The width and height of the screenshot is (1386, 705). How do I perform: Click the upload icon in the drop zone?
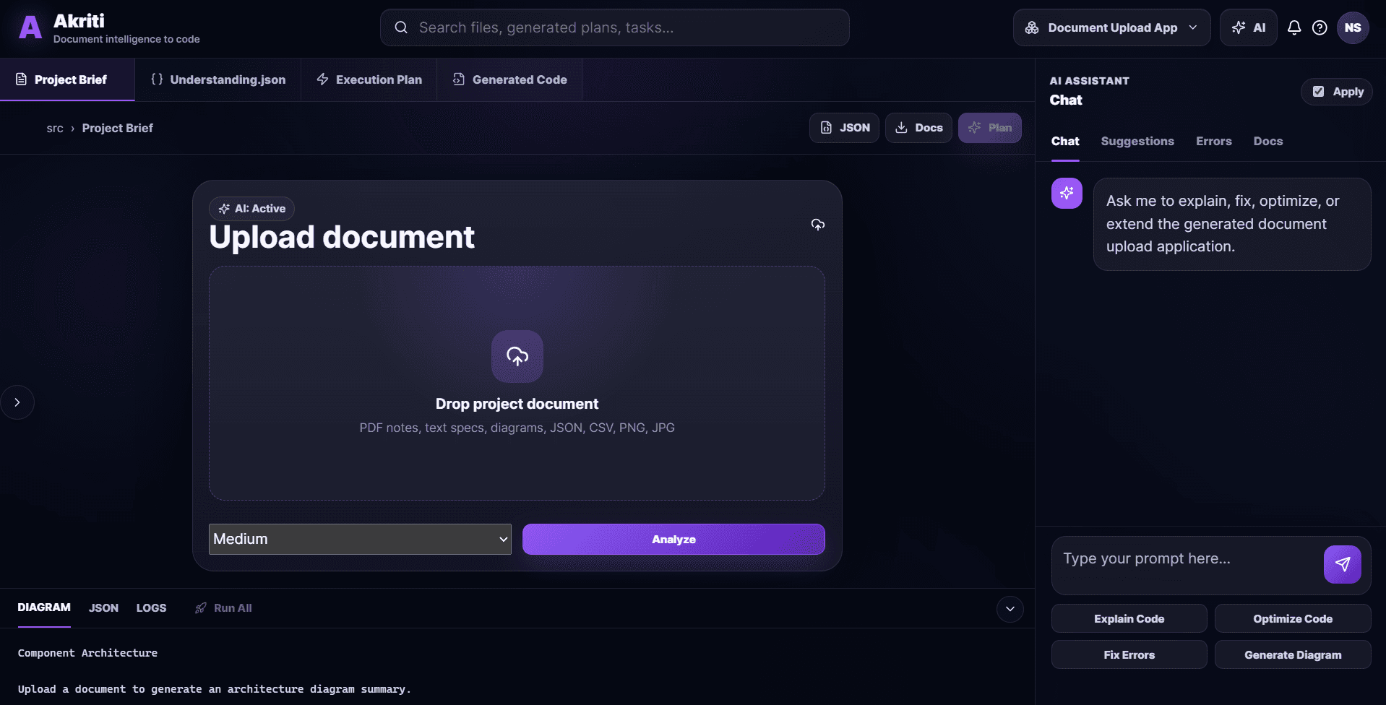coord(517,356)
